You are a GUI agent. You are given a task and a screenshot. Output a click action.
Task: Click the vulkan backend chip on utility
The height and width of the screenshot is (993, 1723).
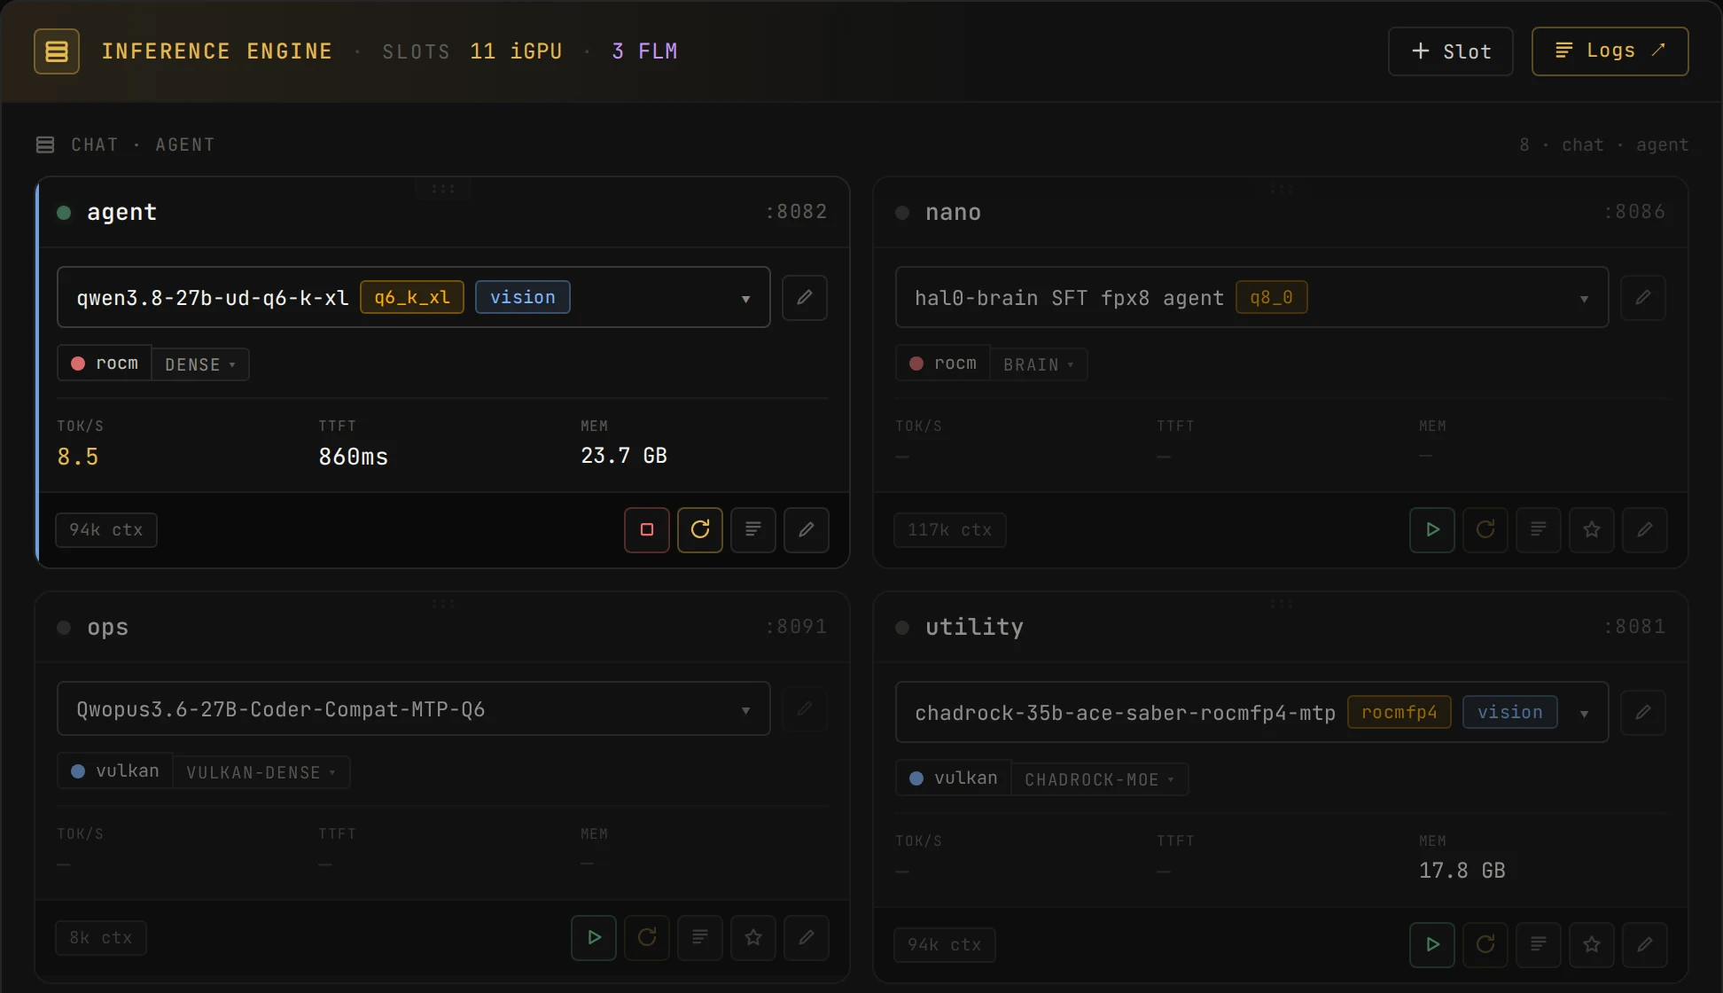coord(954,778)
